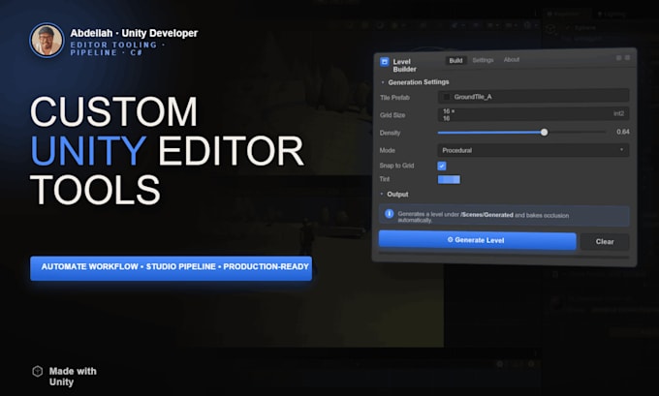Viewport: 659px width, 396px height.
Task: Open the blue Tint color swatch
Action: tap(449, 180)
